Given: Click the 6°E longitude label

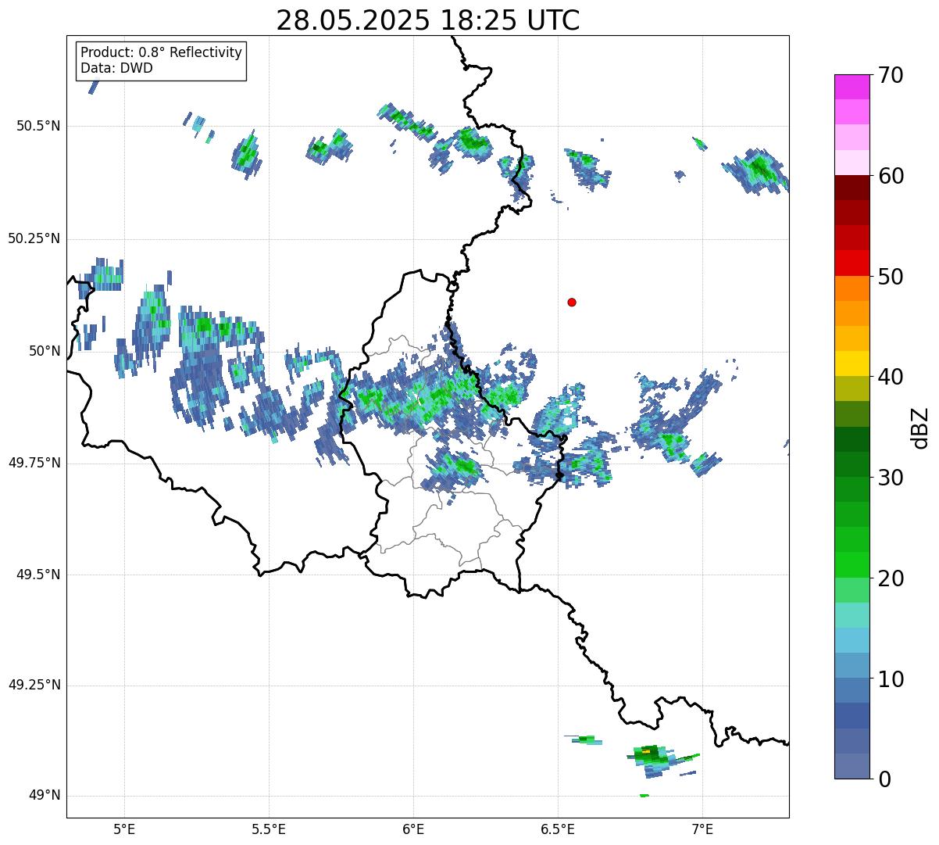Looking at the screenshot, I should (x=413, y=829).
